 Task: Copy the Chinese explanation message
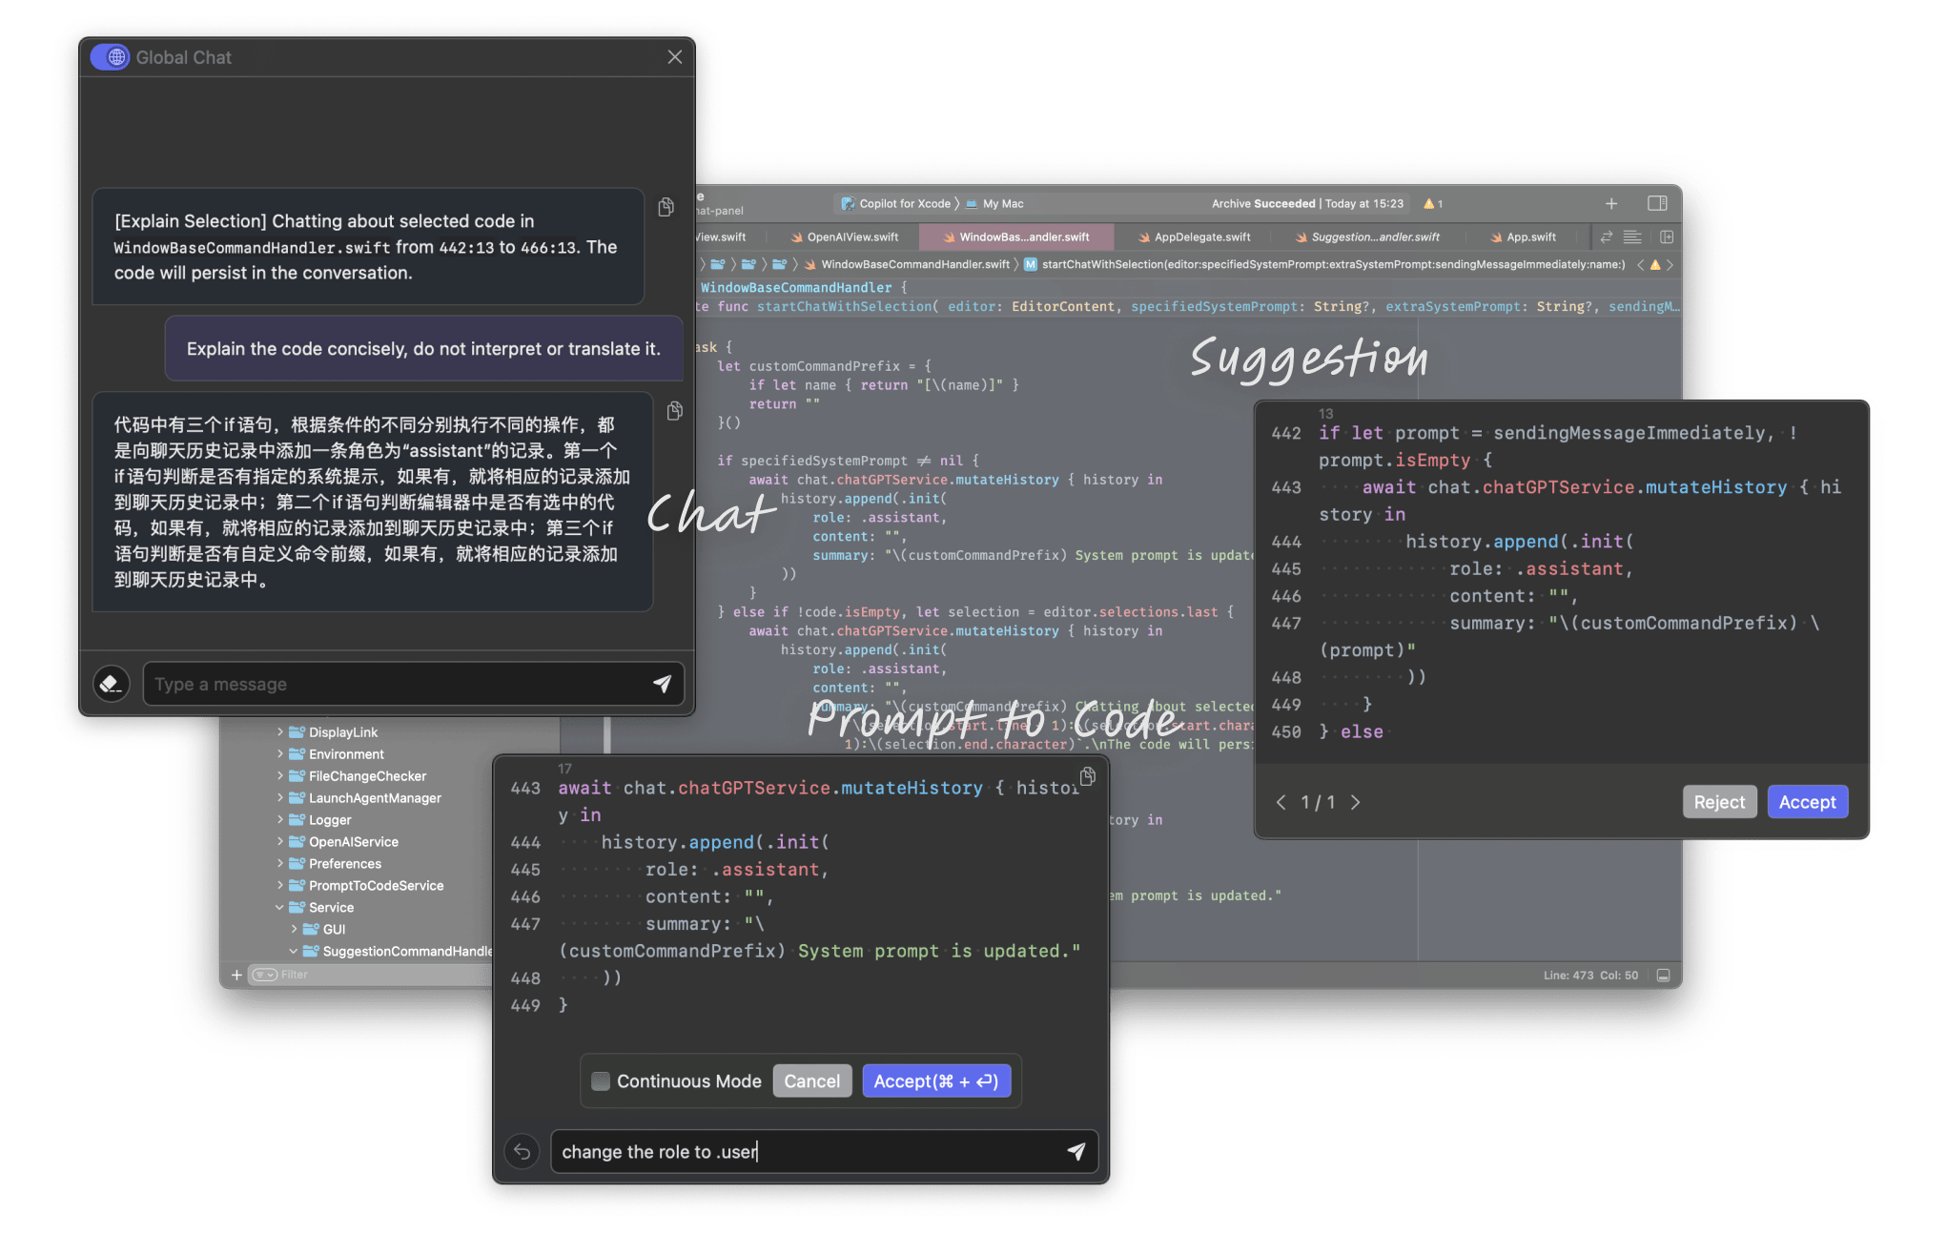tap(675, 410)
